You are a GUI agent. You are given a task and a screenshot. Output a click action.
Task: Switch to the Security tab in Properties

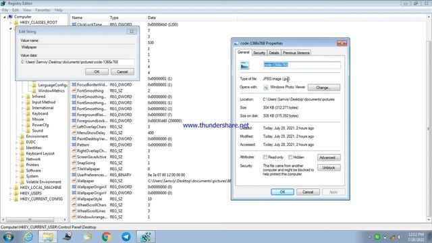point(259,53)
